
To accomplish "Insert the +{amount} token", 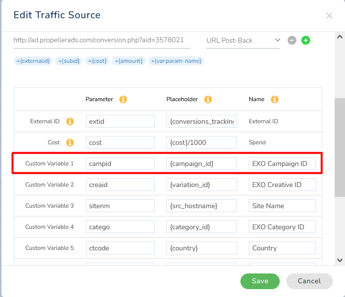I will 129,61.
